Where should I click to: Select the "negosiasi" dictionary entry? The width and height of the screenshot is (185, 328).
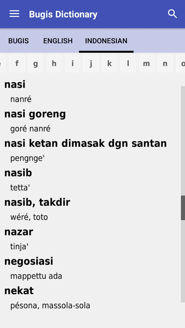coord(29,262)
